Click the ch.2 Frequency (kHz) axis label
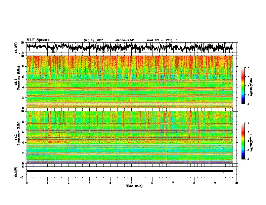The height and width of the screenshot is (205, 266). click(17, 134)
